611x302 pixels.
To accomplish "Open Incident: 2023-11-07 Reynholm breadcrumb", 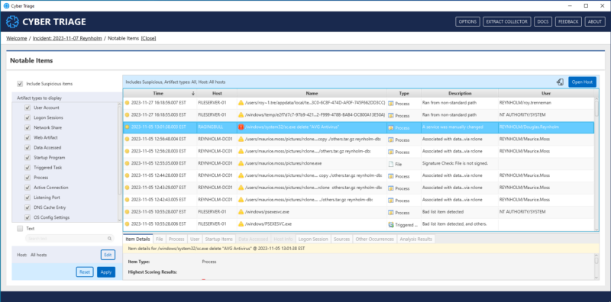I will pyautogui.click(x=67, y=39).
